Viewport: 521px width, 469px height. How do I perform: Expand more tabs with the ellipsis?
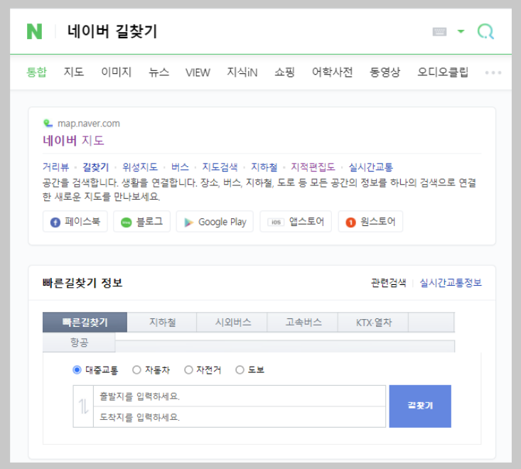point(493,72)
